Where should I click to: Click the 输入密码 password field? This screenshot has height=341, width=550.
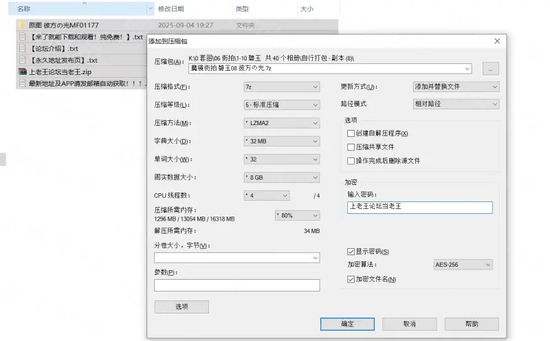coord(420,208)
